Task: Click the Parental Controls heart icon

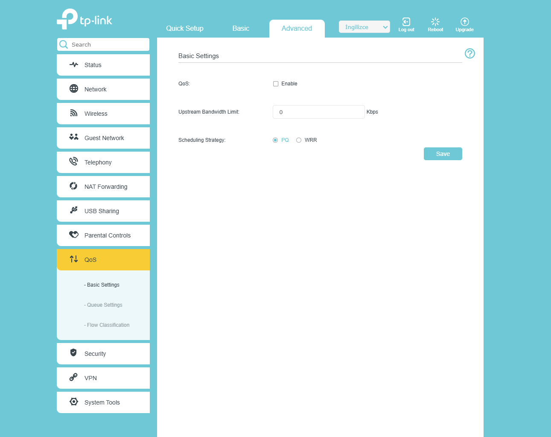Action: point(74,235)
